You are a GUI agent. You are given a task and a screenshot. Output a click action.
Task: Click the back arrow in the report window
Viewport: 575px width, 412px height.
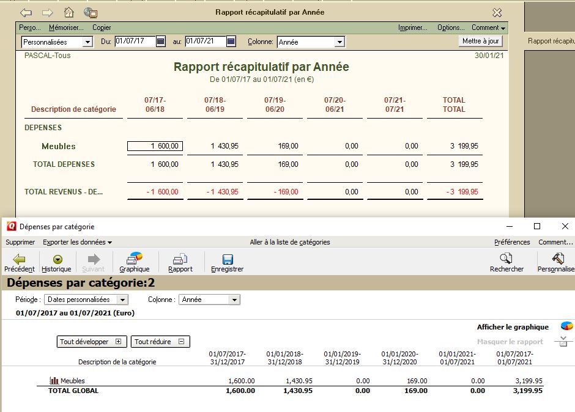point(26,12)
